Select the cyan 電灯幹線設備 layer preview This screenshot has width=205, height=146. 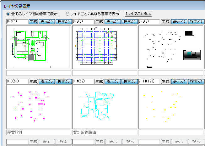(x=105, y=107)
